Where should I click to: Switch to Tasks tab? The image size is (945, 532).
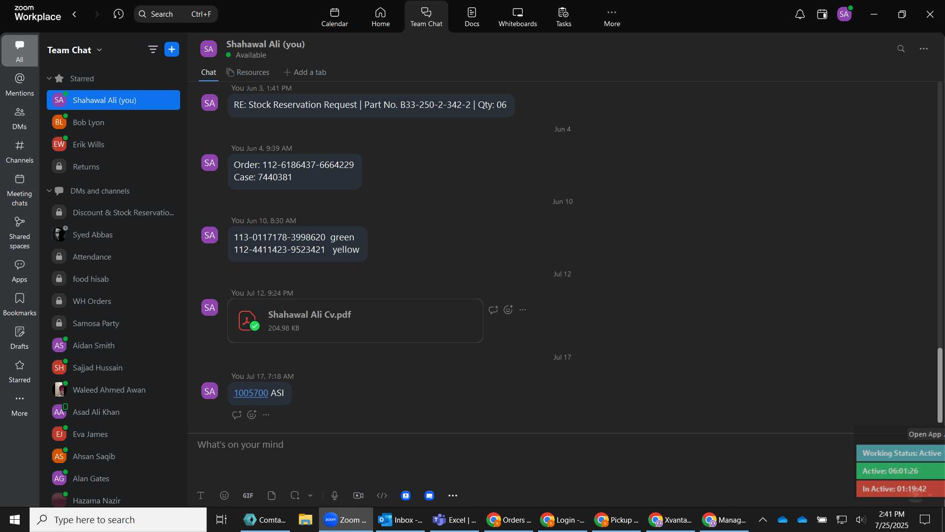564,17
